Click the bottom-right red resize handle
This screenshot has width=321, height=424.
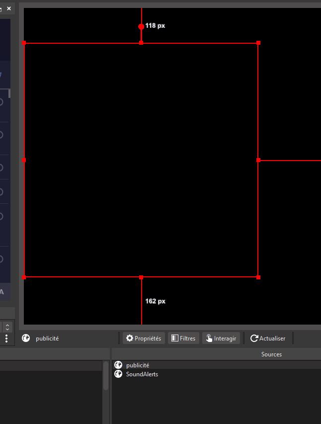click(258, 277)
